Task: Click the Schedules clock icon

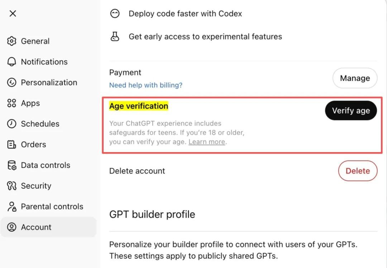Action: point(12,124)
